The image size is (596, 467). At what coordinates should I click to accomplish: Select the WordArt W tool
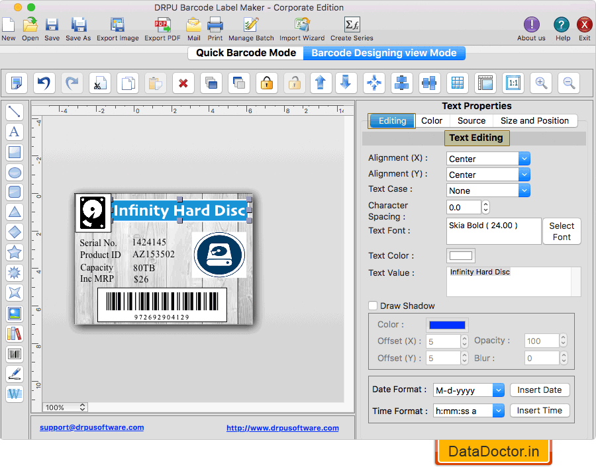pyautogui.click(x=15, y=394)
